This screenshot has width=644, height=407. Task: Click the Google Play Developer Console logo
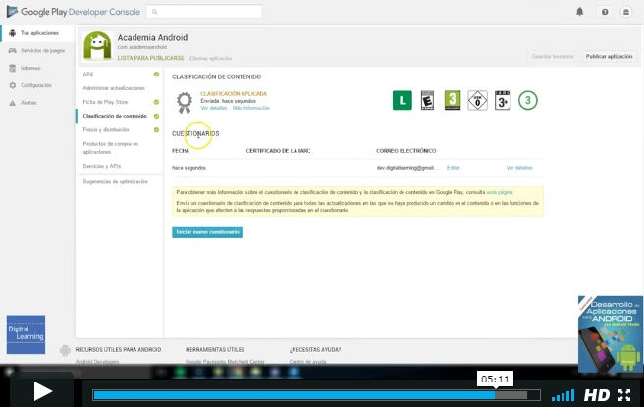pyautogui.click(x=74, y=12)
